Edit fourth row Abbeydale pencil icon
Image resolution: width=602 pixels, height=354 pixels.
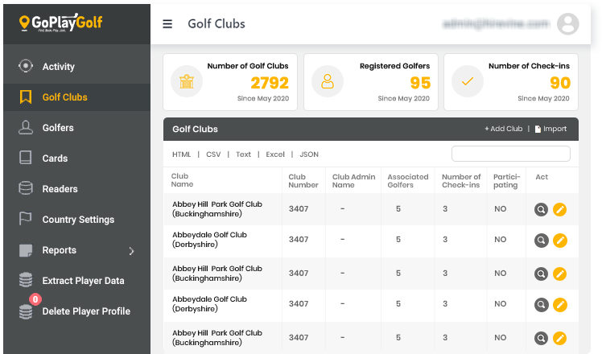point(560,305)
